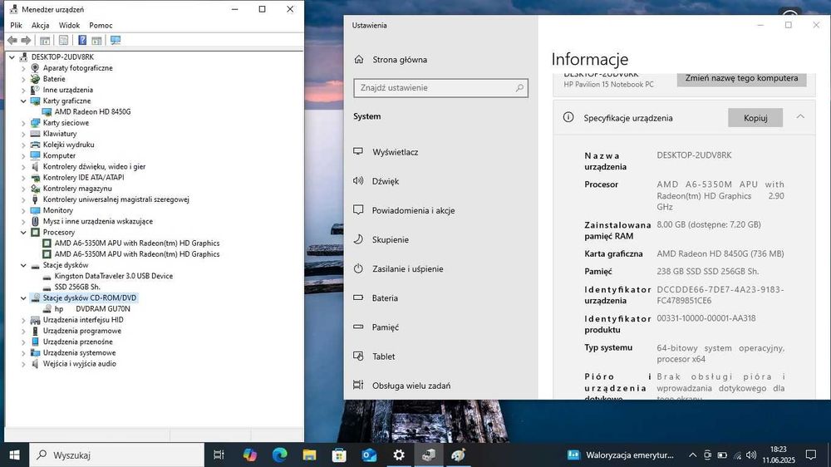831x467 pixels.
Task: Select the Klawiatury keyboard icon
Action: tap(35, 134)
